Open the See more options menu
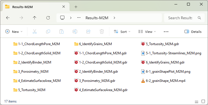The width and height of the screenshot is (208, 105). [166, 32]
